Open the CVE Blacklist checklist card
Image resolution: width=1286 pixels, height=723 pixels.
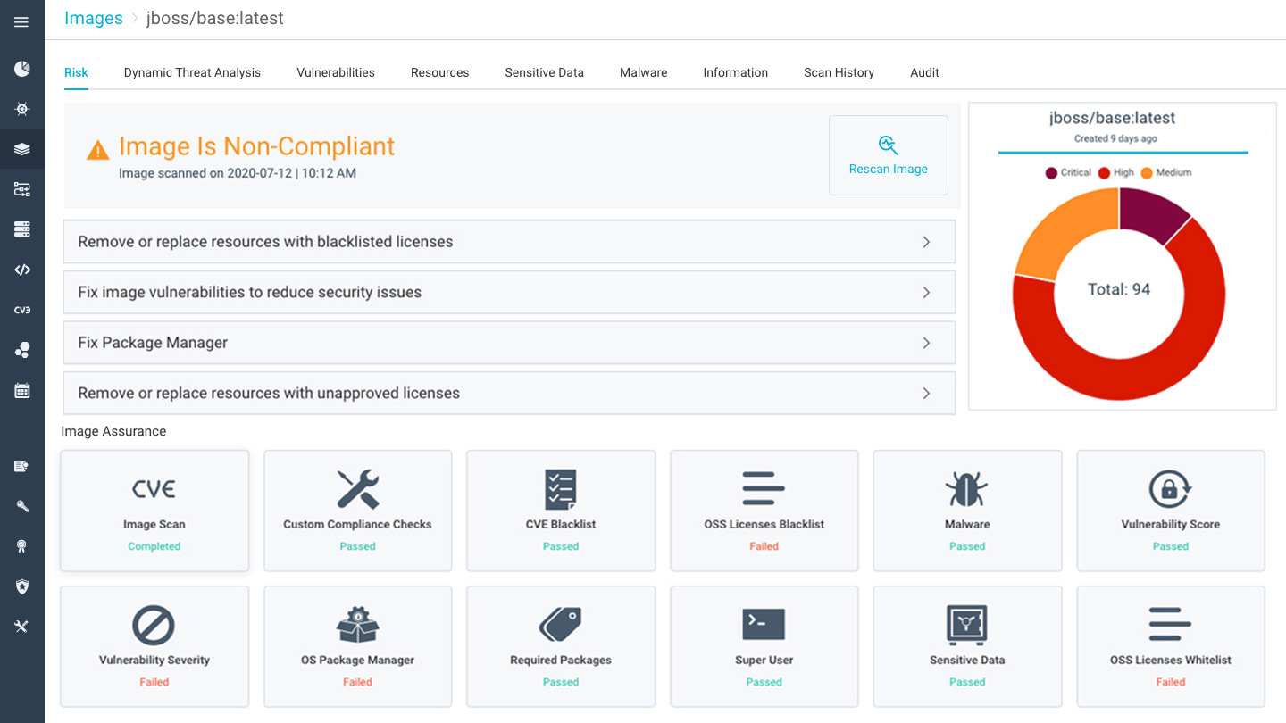[x=561, y=511]
